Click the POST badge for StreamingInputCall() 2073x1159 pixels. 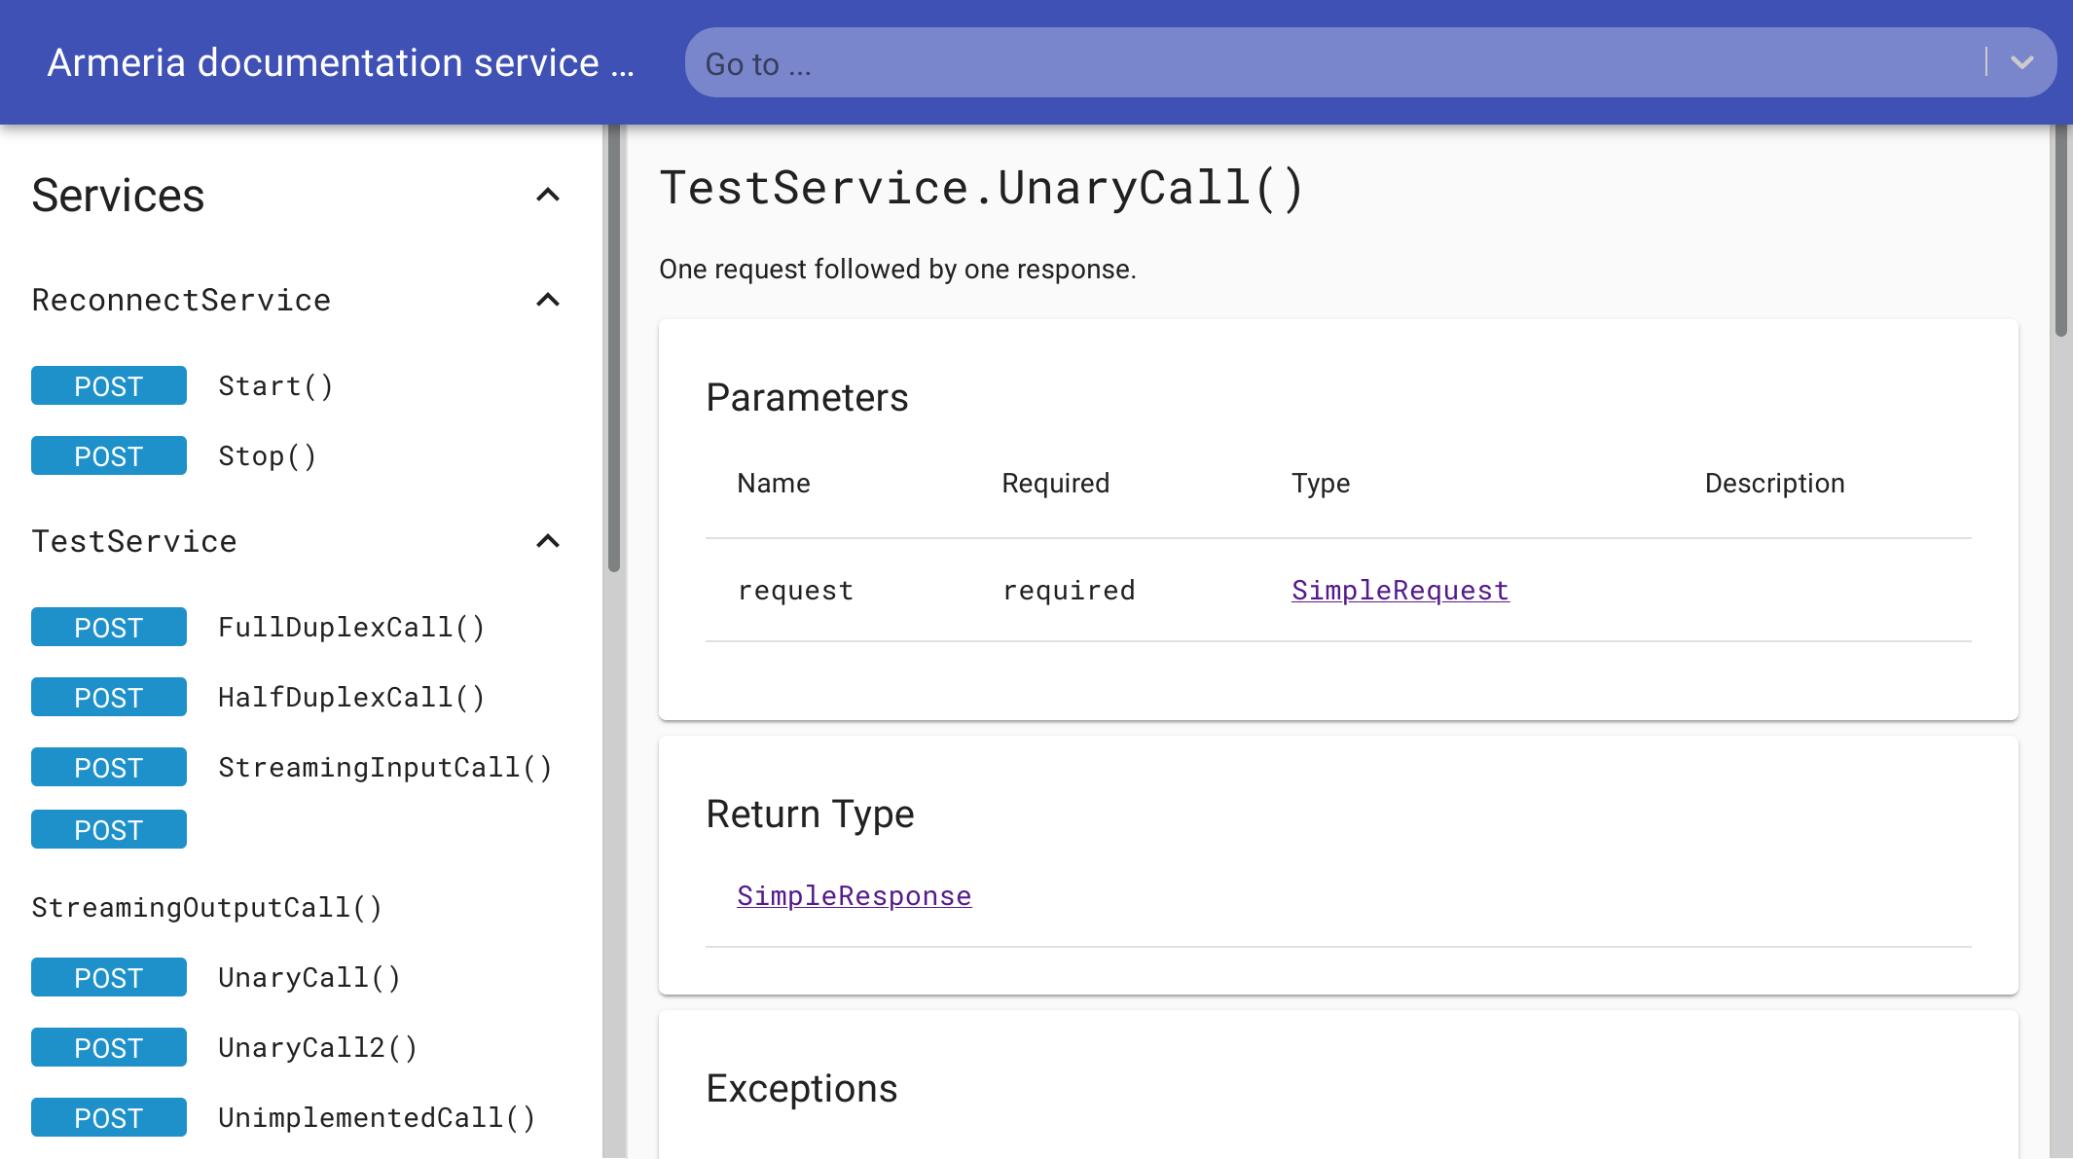tap(108, 767)
